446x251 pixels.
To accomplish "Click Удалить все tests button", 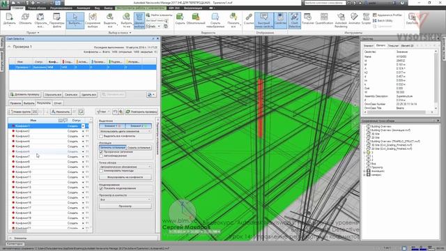I will click(89, 95).
